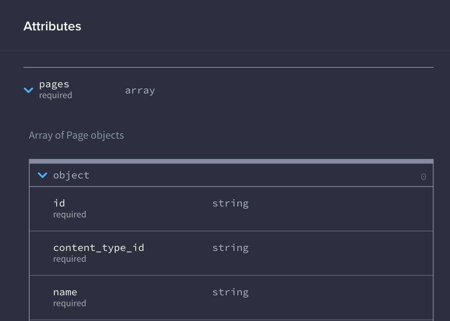450x321 pixels.
Task: Click the pages attribute name
Action: tap(54, 84)
